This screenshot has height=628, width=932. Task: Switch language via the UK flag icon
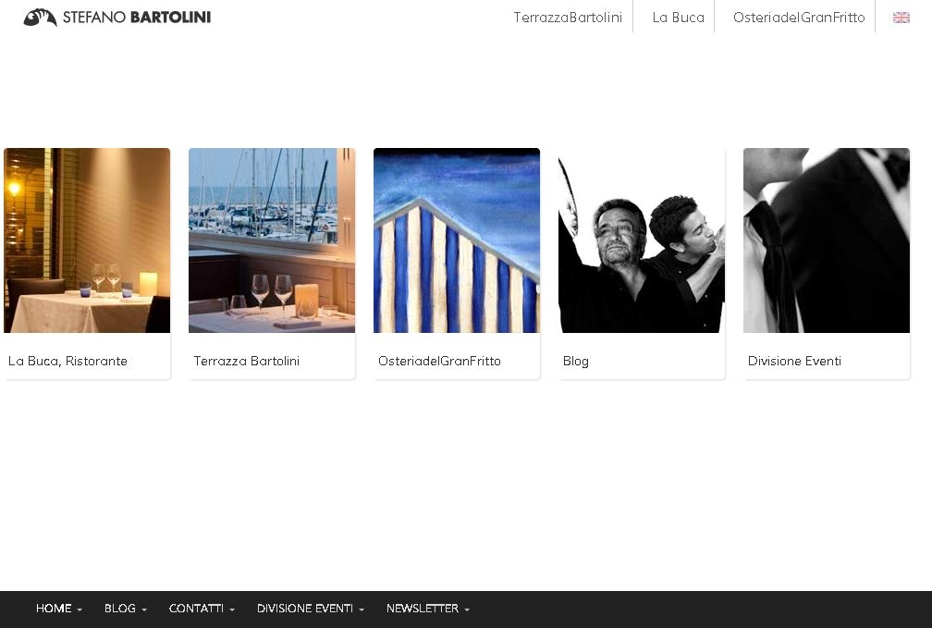(x=901, y=18)
